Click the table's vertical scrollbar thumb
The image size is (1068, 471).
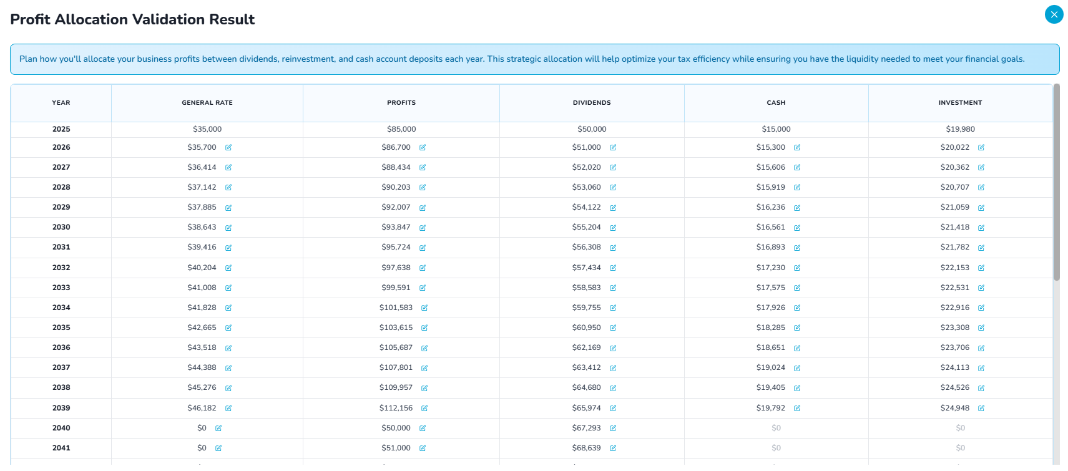click(1056, 182)
